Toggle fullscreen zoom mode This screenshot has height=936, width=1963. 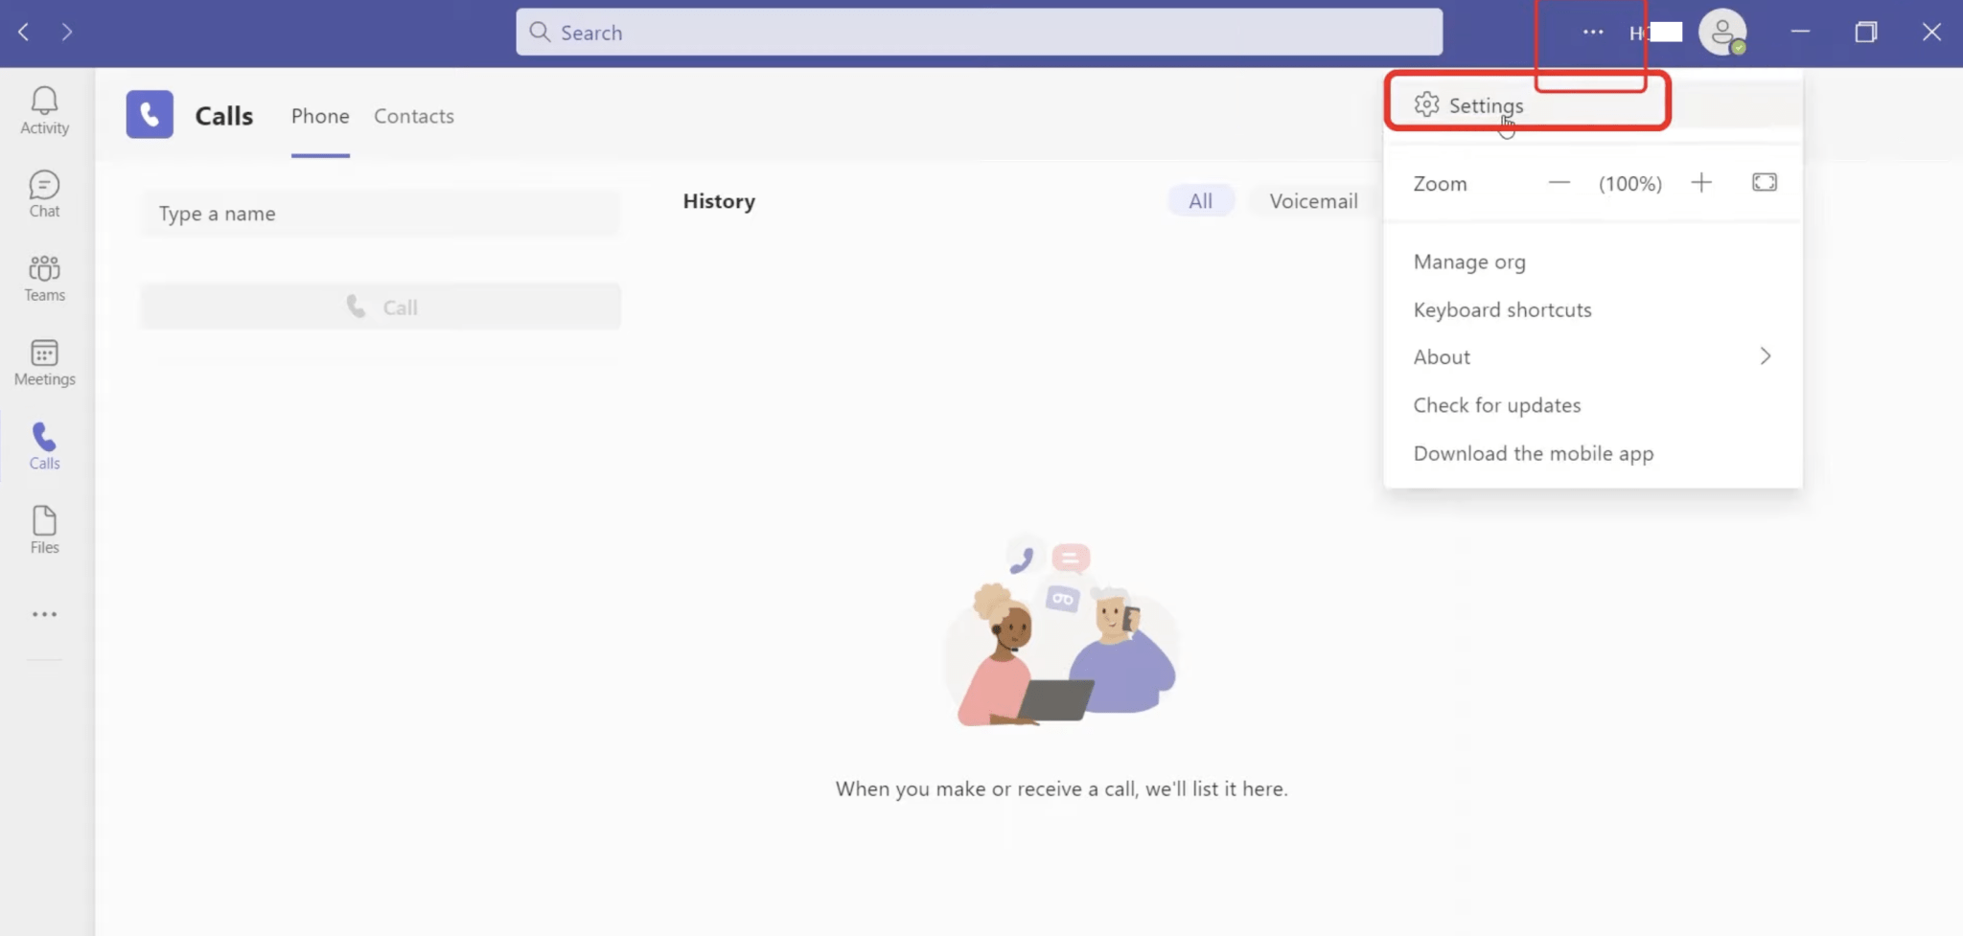1764,182
